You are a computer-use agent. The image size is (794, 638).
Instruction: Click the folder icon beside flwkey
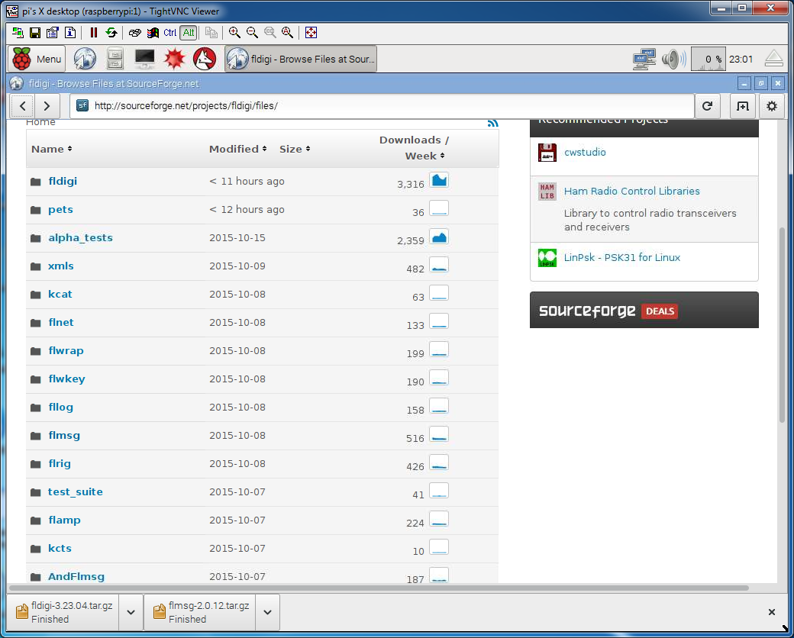(35, 379)
